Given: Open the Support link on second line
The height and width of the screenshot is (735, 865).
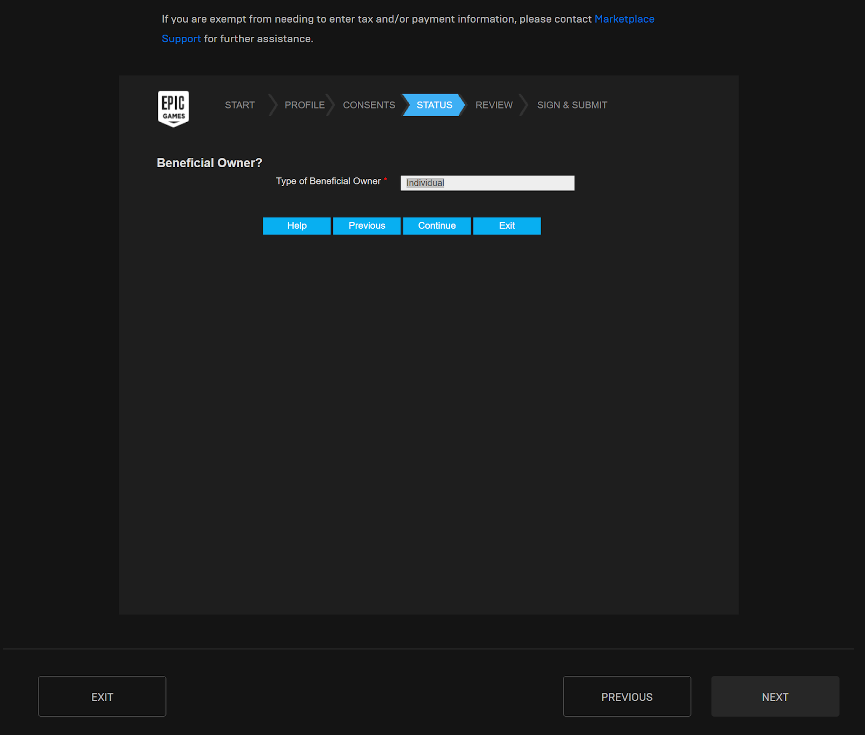Looking at the screenshot, I should click(181, 39).
